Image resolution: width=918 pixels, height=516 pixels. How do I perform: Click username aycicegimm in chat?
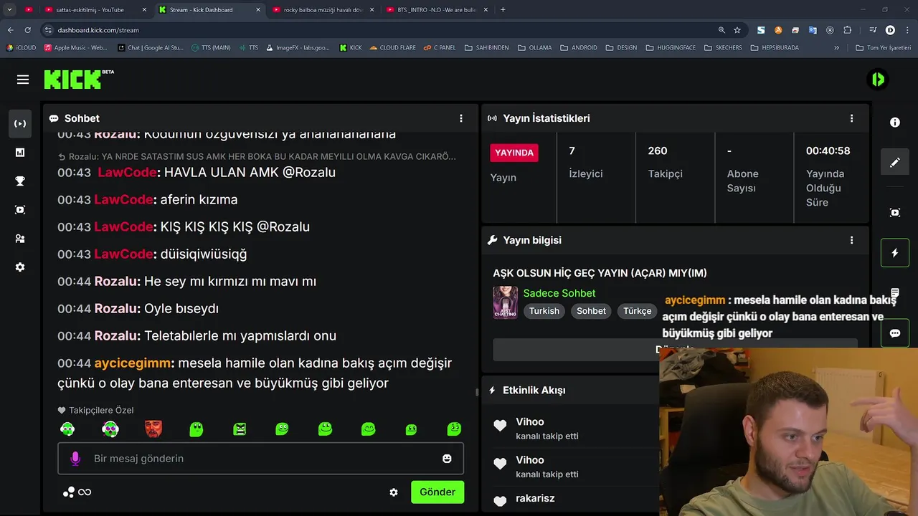coord(132,363)
